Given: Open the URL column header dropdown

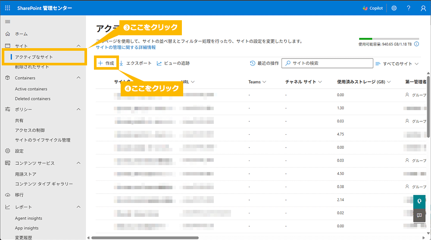Looking at the screenshot, I should pyautogui.click(x=193, y=82).
